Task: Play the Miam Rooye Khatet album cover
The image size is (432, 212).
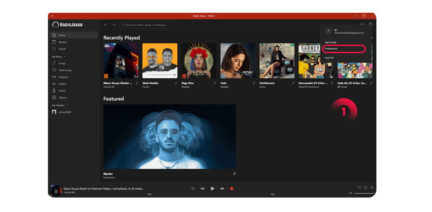Action: (121, 61)
